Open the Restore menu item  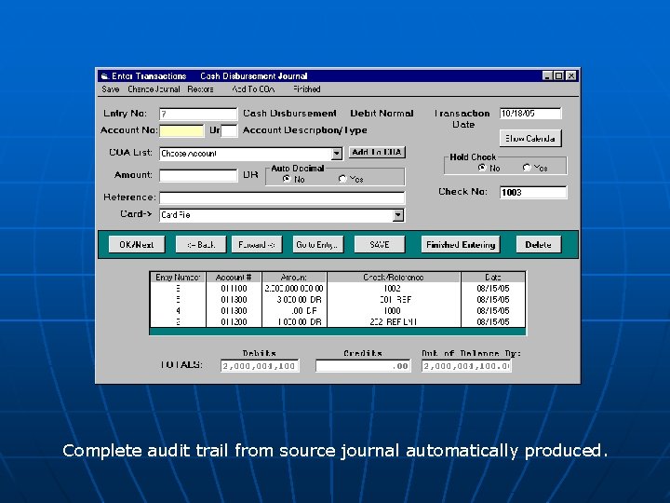(200, 89)
